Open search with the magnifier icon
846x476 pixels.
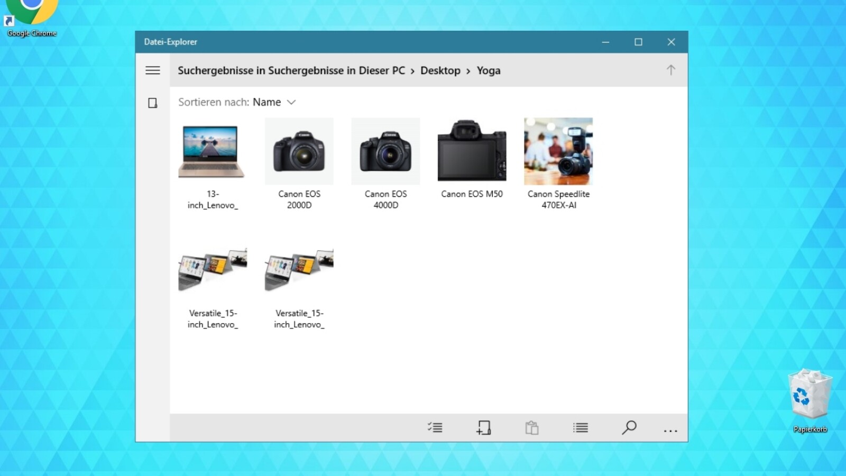629,427
